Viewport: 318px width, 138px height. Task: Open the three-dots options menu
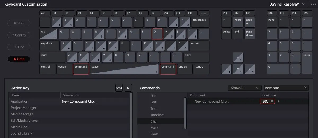click(x=313, y=4)
